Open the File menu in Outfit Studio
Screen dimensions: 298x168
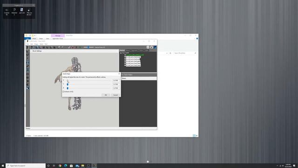click(x=27, y=44)
